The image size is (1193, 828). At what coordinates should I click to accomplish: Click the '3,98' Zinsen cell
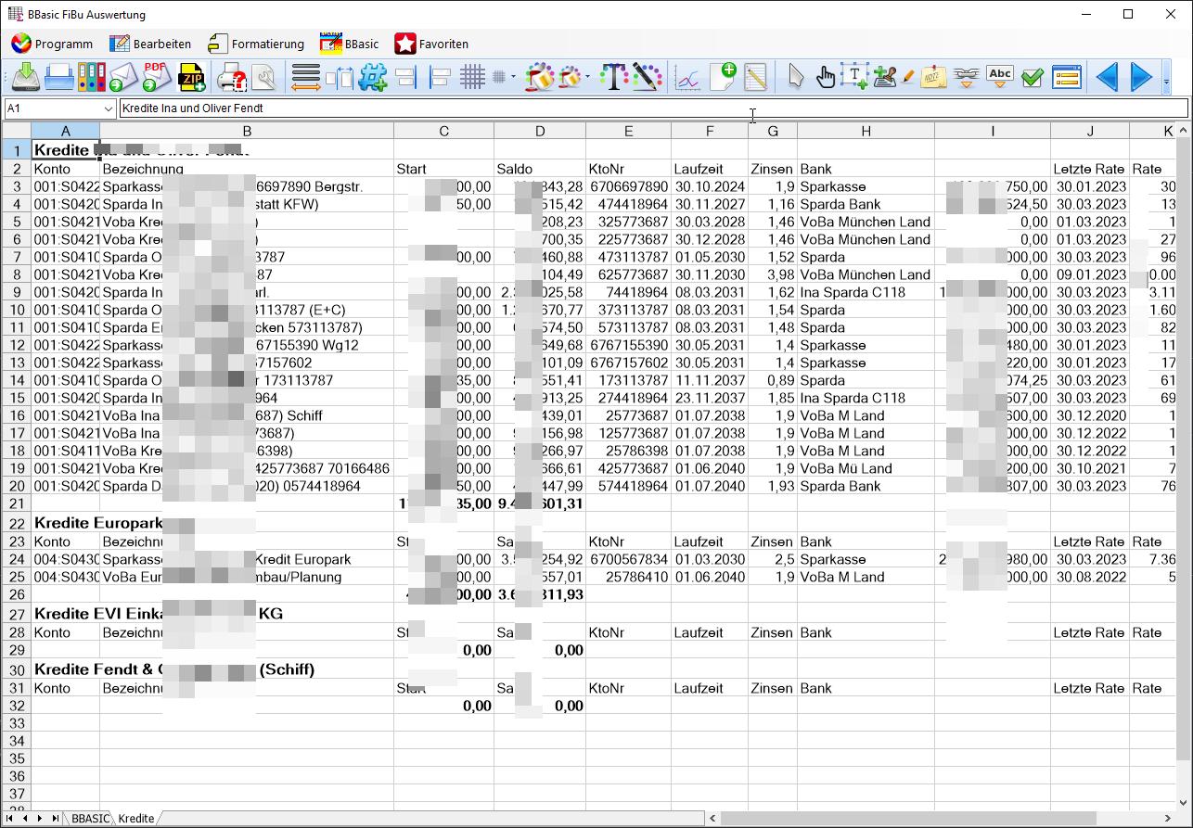point(772,274)
